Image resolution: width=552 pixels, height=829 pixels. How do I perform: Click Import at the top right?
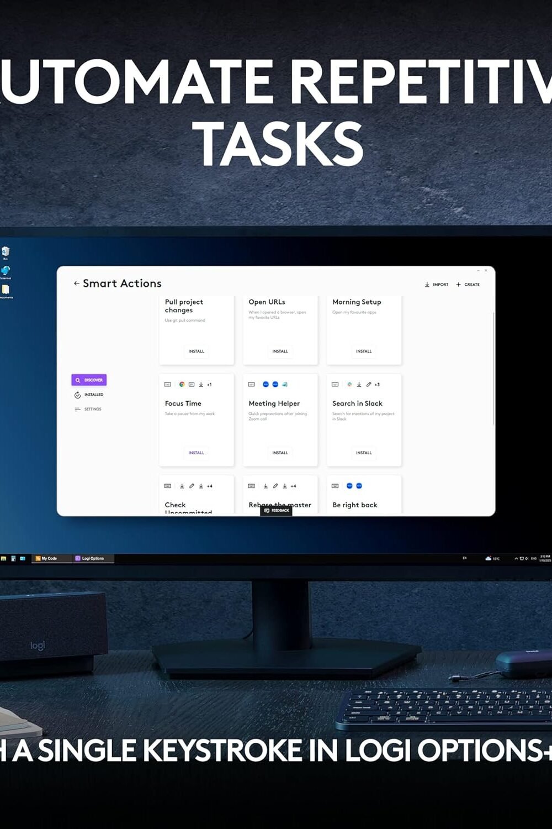[437, 285]
